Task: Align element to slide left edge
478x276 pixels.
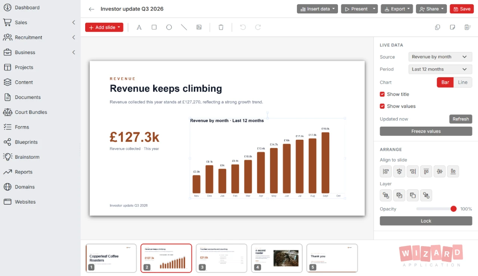Action: [x=386, y=171]
